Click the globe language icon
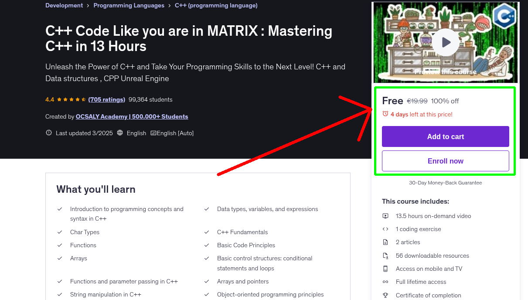 pos(120,133)
